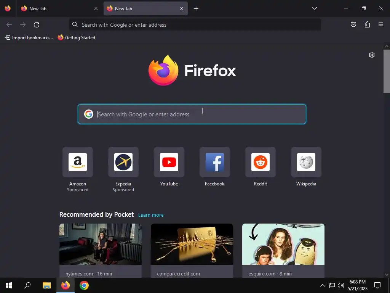The width and height of the screenshot is (390, 293).
Task: Open the Save to Pocket button
Action: [x=353, y=24]
